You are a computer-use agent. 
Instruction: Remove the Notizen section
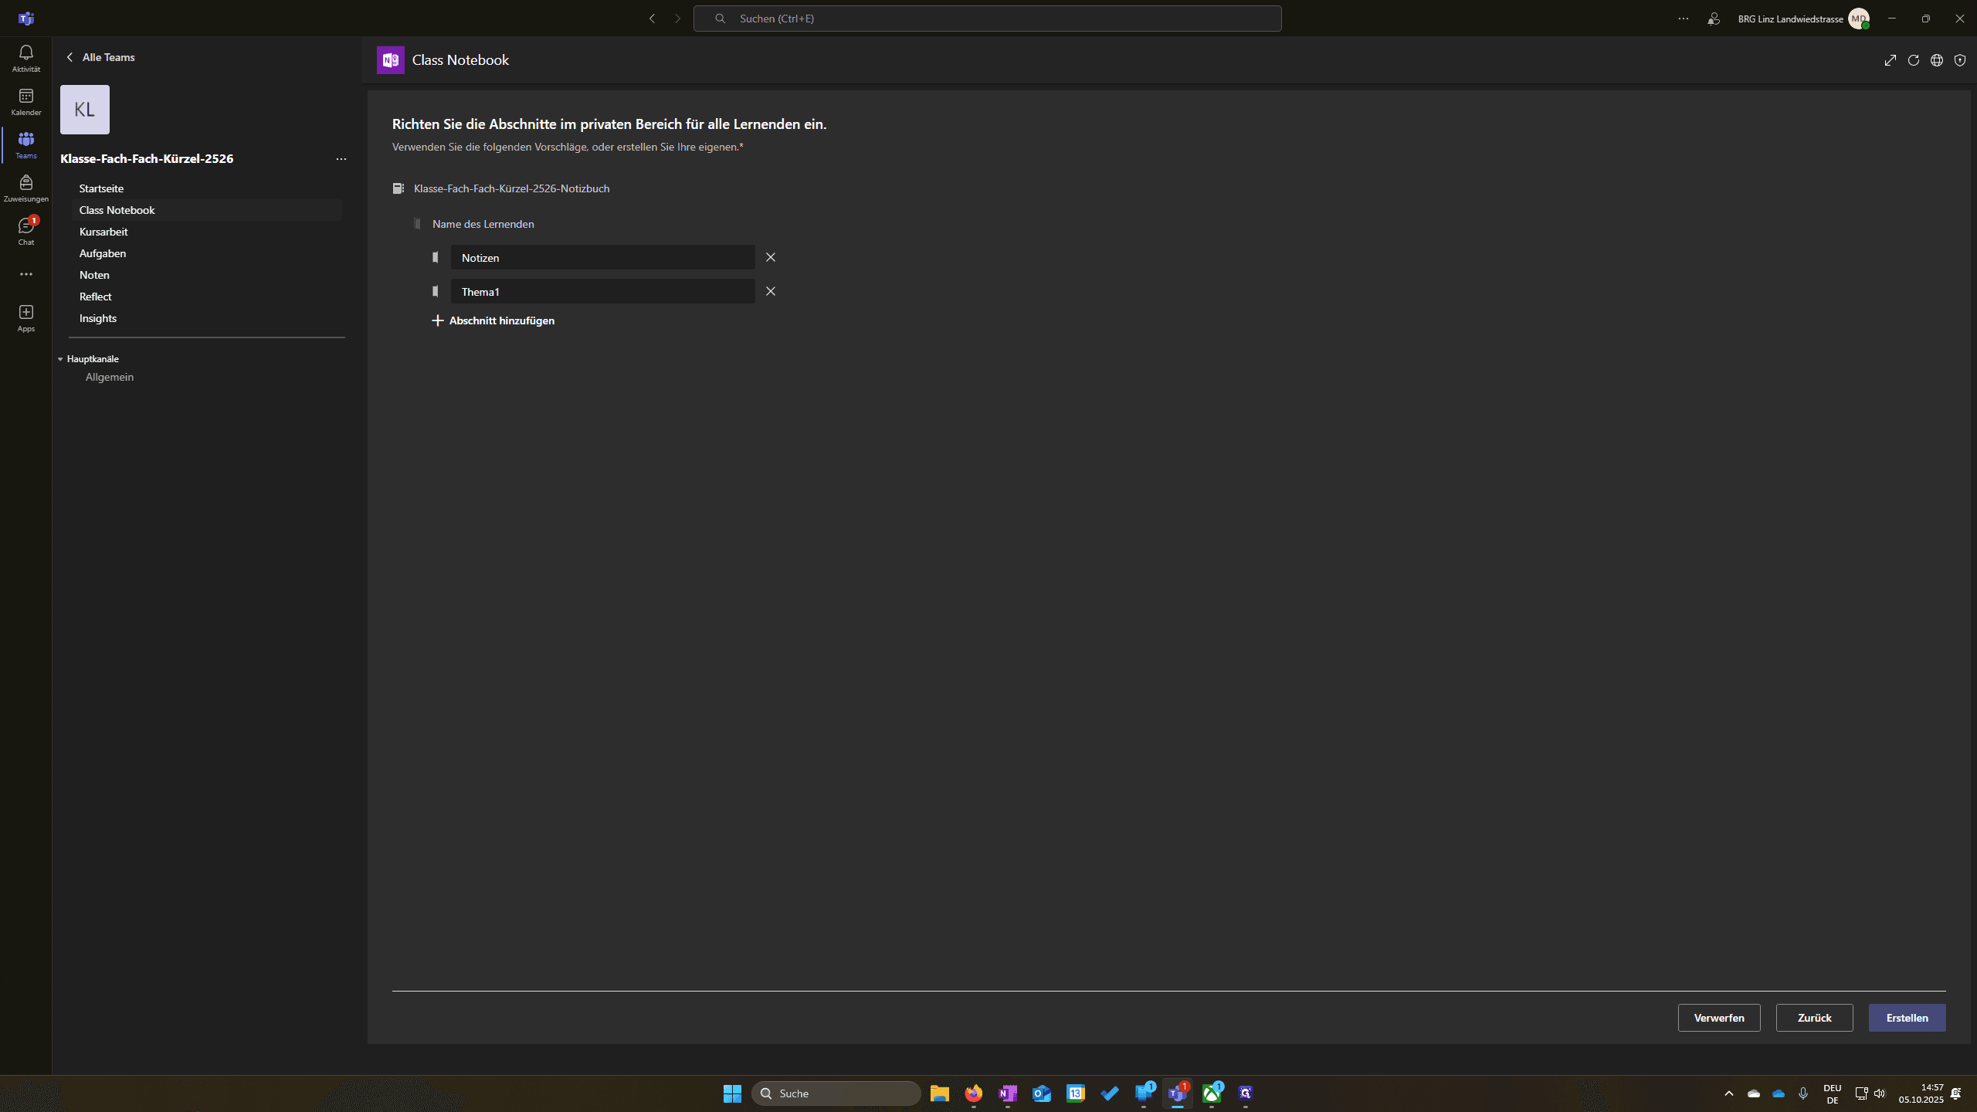[770, 257]
